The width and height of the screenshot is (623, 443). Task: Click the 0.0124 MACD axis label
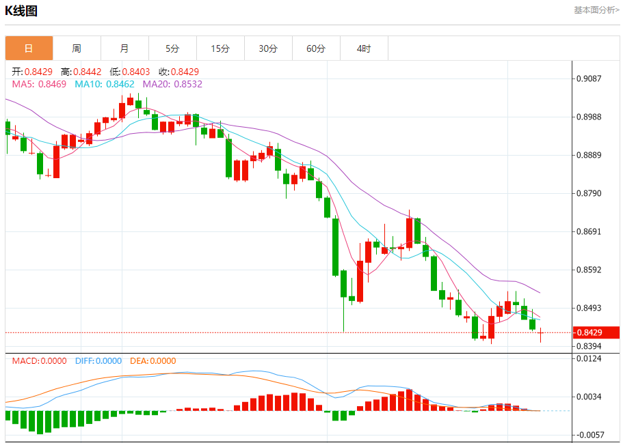[x=589, y=358]
